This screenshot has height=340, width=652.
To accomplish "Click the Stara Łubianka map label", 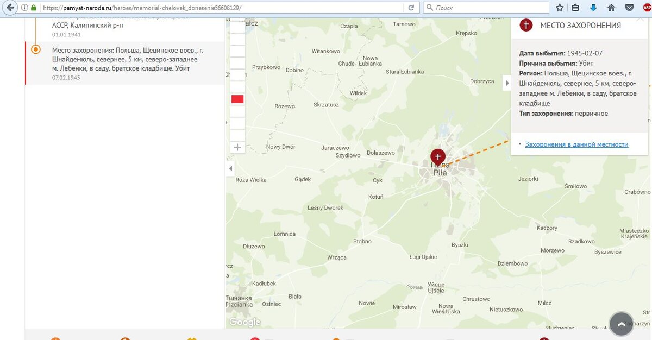I will [x=404, y=71].
